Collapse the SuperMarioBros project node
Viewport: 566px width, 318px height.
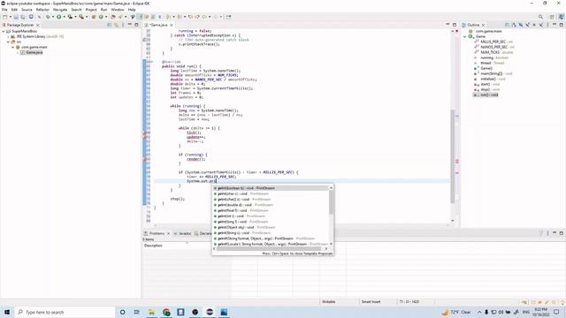click(4, 32)
